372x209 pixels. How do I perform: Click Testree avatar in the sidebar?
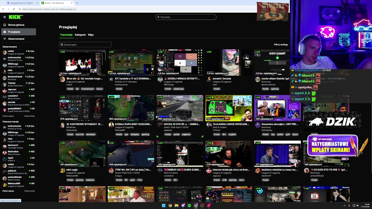click(x=4, y=84)
